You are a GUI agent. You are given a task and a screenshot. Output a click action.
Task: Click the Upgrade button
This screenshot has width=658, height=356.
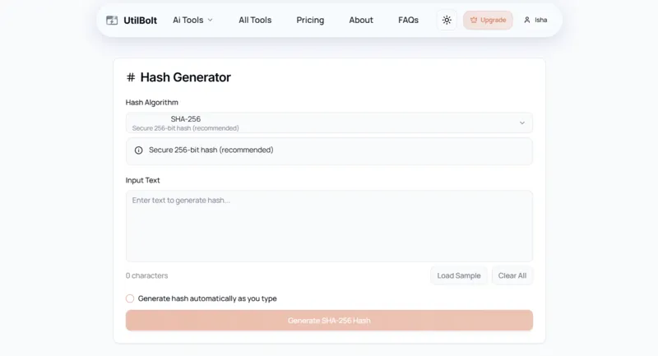[x=488, y=20]
